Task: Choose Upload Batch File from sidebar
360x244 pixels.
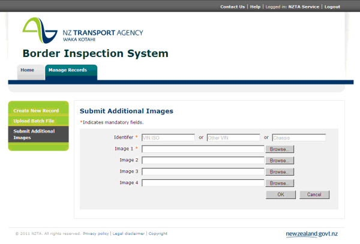Action: 34,121
